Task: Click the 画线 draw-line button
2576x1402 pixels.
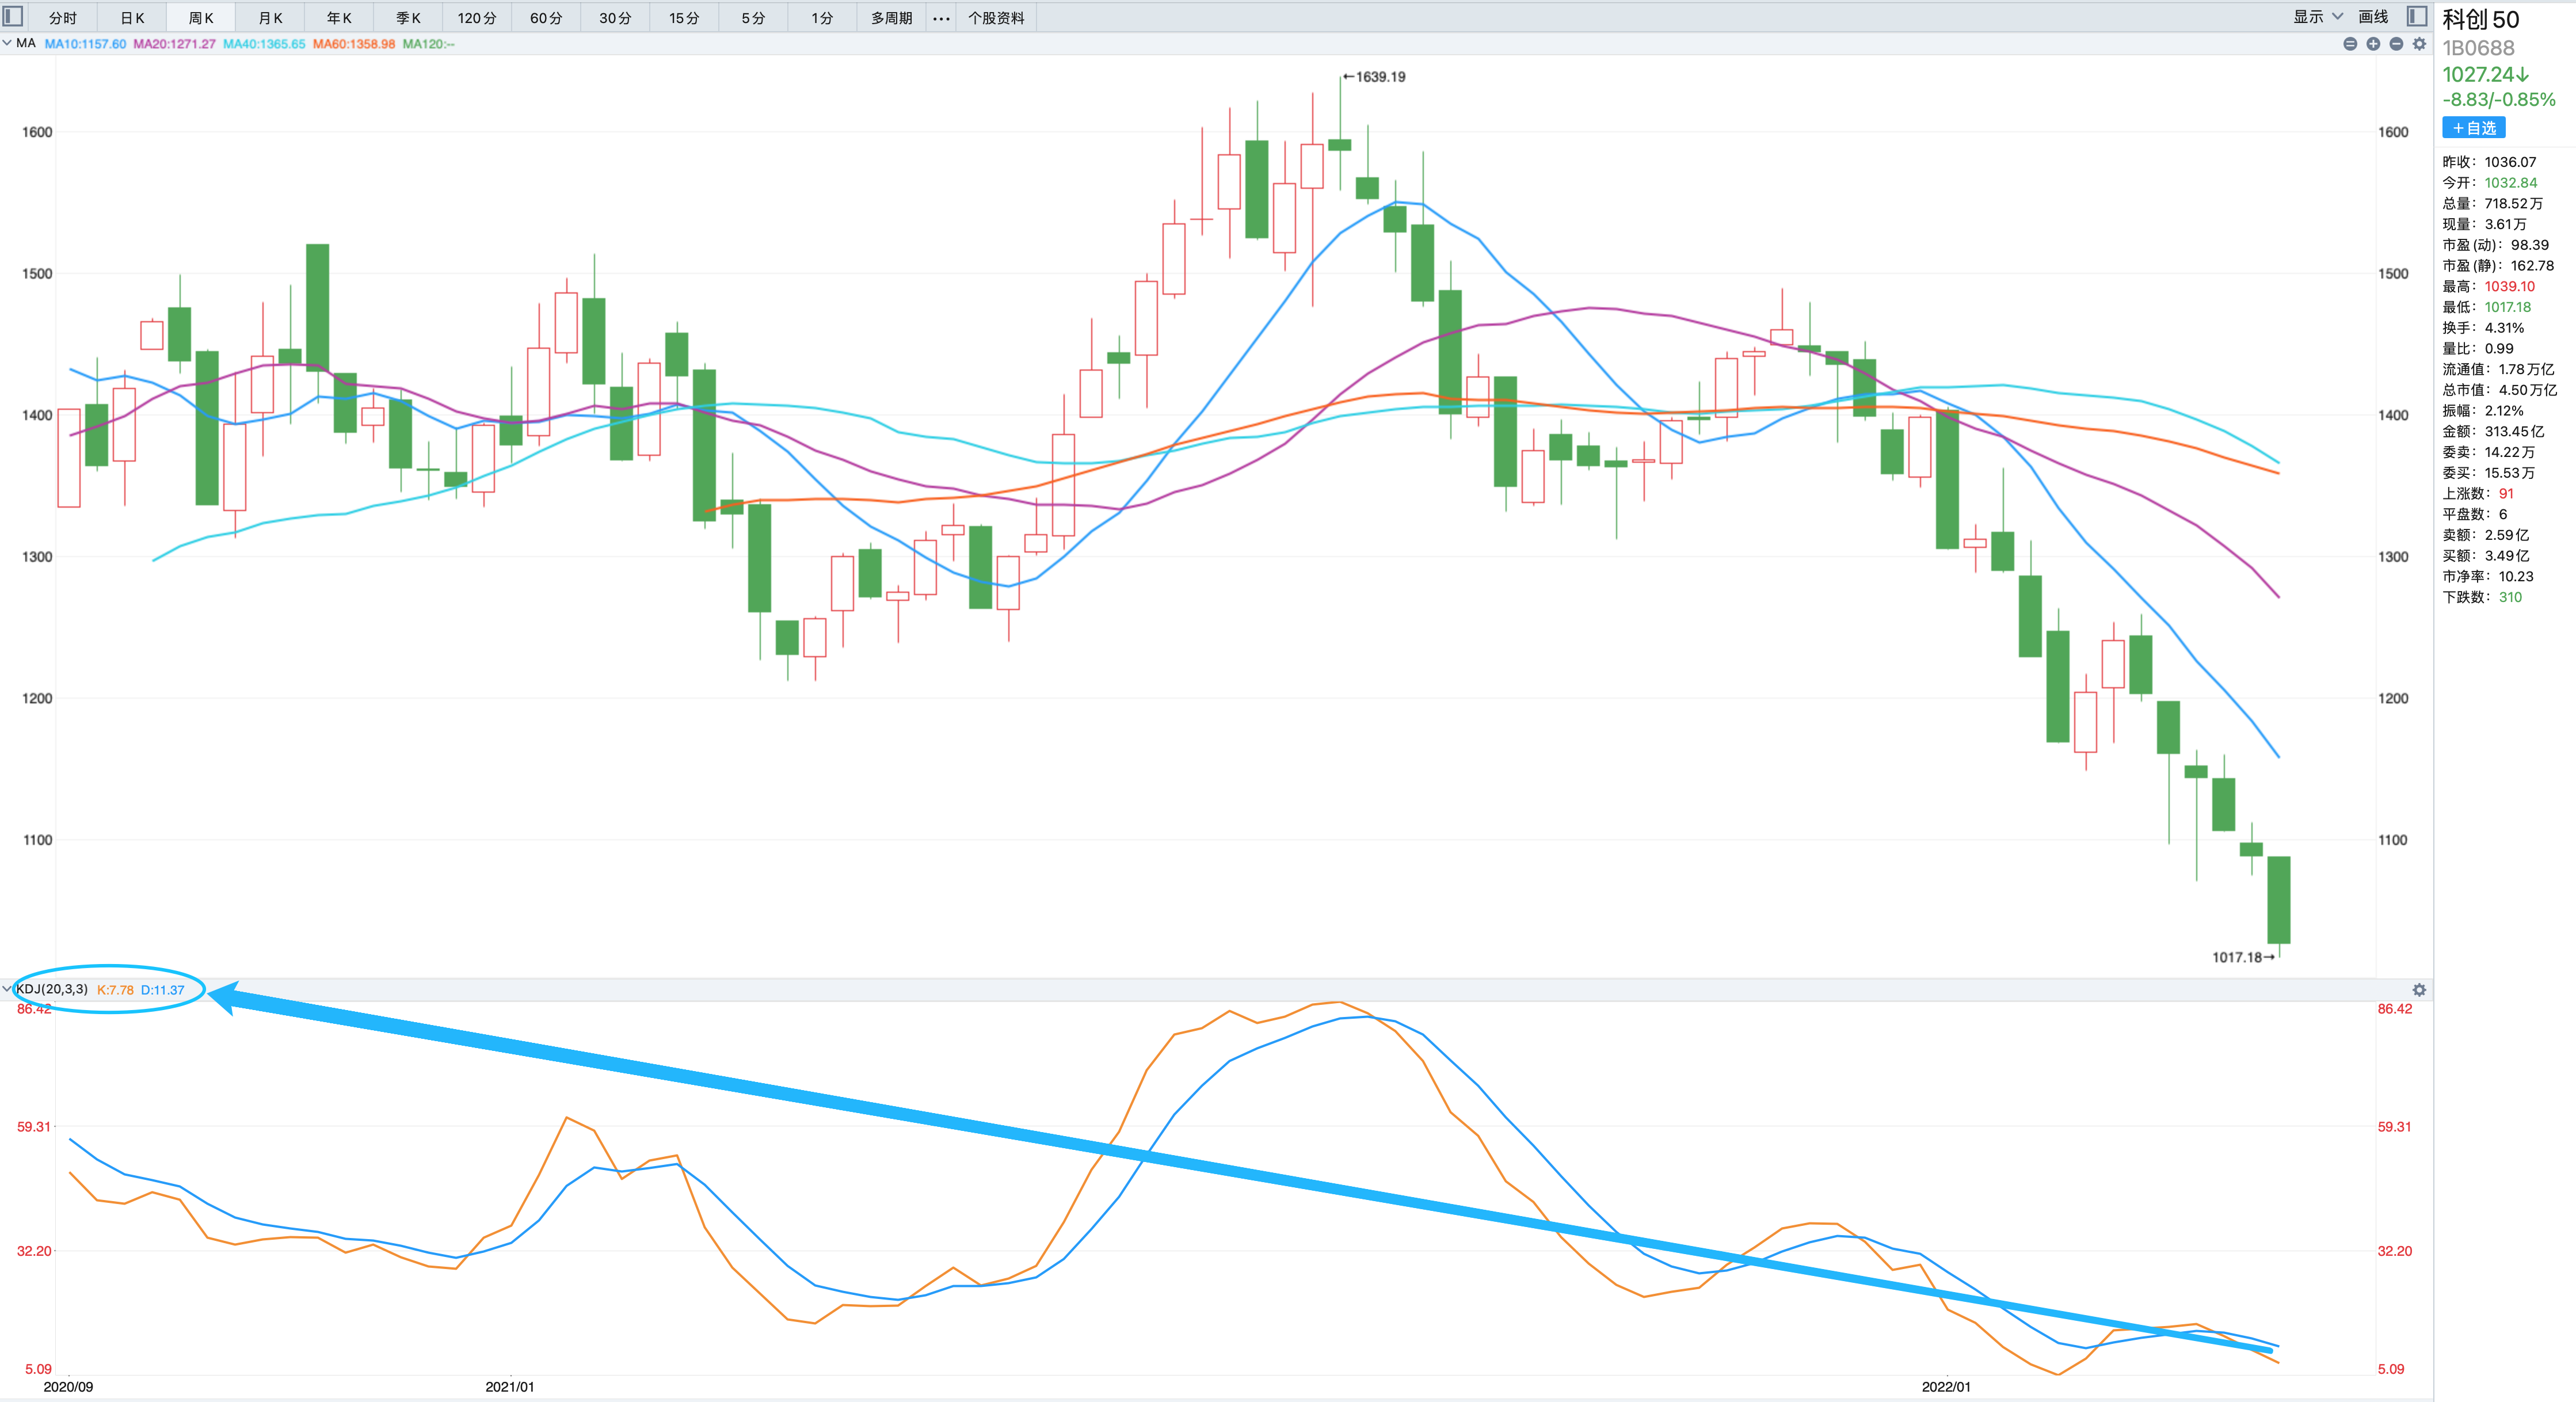Action: tap(2372, 17)
